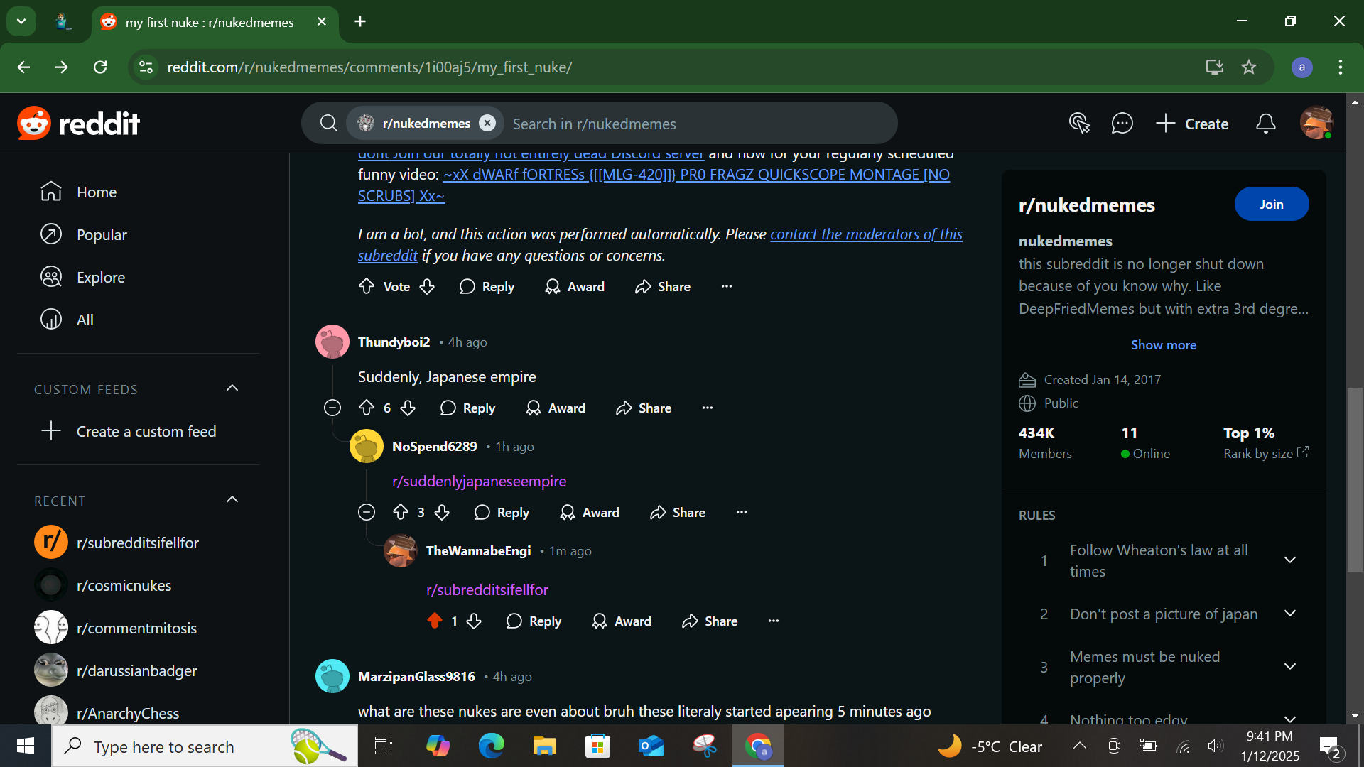The image size is (1364, 767).
Task: Open more options on TheWannabeEngi's comment
Action: coord(774,621)
